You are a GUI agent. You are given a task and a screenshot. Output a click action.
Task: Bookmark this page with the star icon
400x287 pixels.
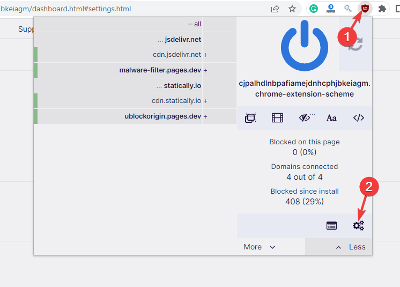pos(292,9)
